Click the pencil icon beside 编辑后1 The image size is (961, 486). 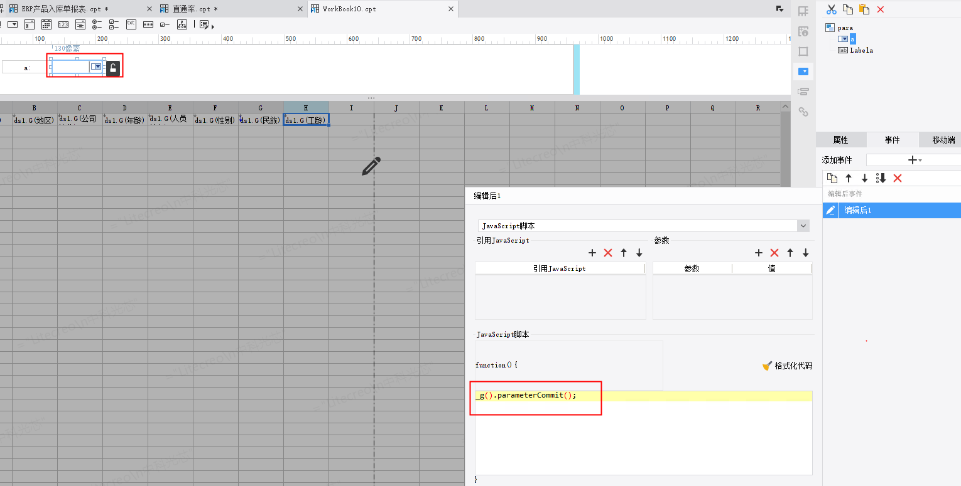coord(830,210)
